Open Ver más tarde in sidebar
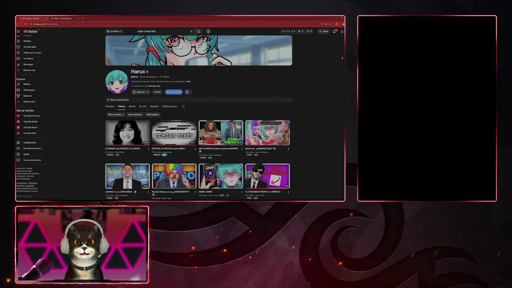The height and width of the screenshot is (288, 512). 30,47
